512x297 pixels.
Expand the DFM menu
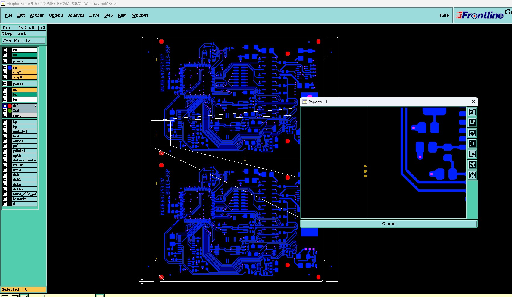pos(94,15)
